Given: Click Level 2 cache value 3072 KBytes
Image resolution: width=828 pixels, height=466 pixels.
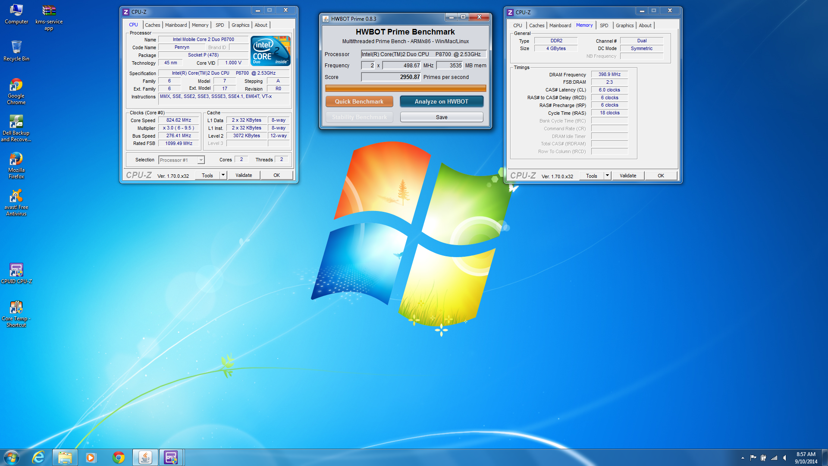Looking at the screenshot, I should click(x=246, y=135).
